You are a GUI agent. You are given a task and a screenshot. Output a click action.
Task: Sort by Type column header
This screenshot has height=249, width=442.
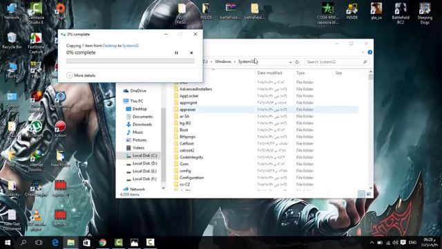tap(300, 73)
